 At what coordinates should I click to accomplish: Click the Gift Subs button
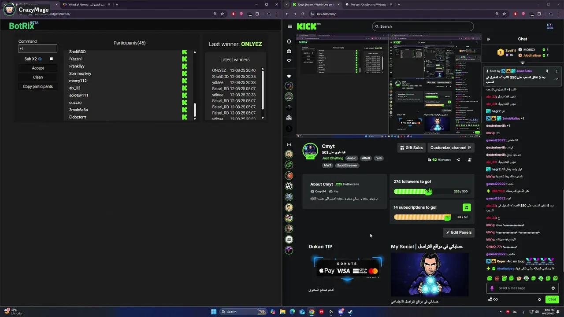click(412, 147)
